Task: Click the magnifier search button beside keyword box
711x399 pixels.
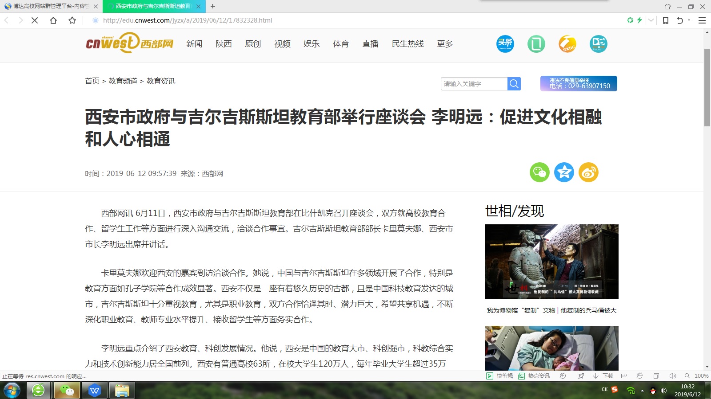Action: (x=514, y=84)
